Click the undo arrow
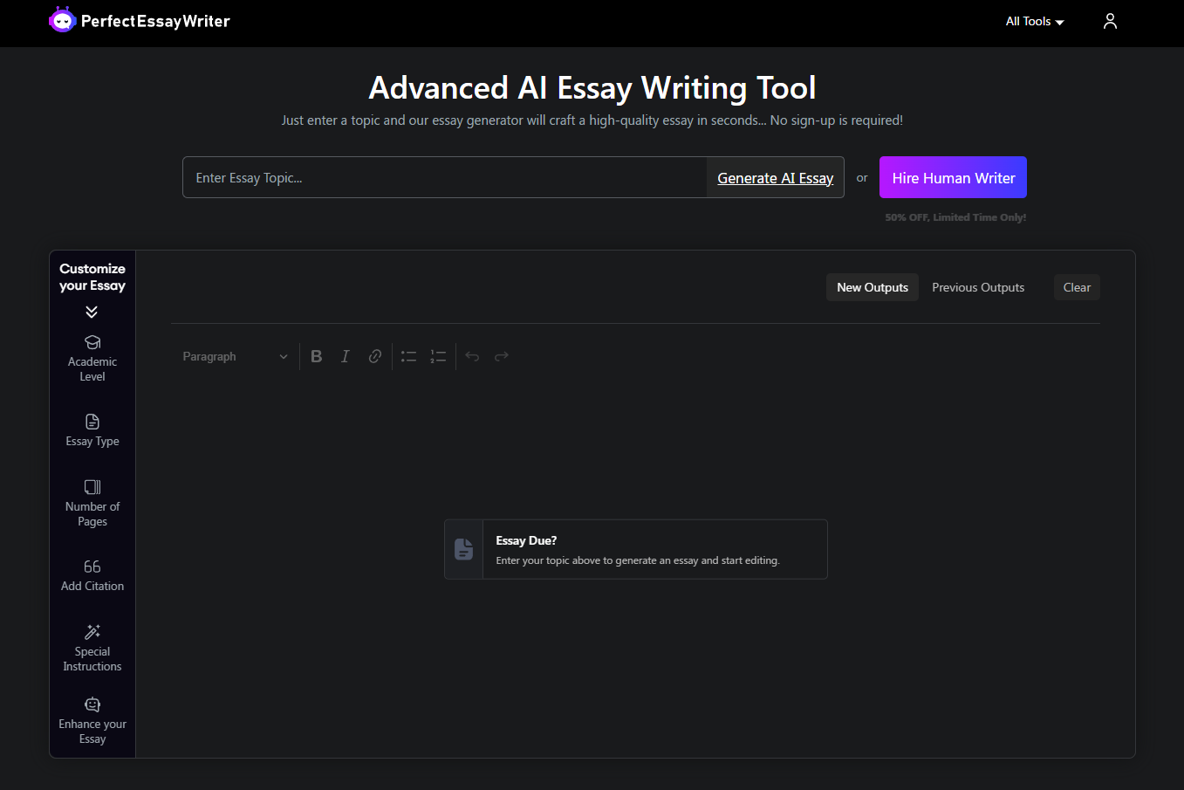Viewport: 1184px width, 790px height. click(472, 356)
